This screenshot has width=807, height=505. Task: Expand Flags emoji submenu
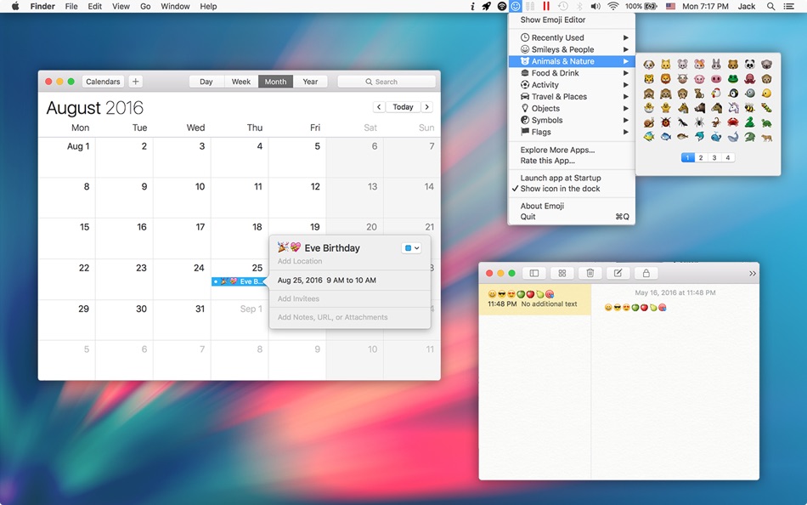point(572,132)
